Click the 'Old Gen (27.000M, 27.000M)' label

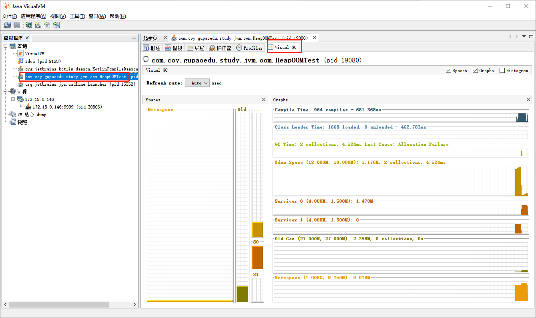click(x=349, y=239)
